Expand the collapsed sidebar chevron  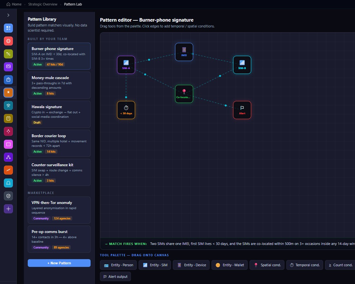[8, 15]
